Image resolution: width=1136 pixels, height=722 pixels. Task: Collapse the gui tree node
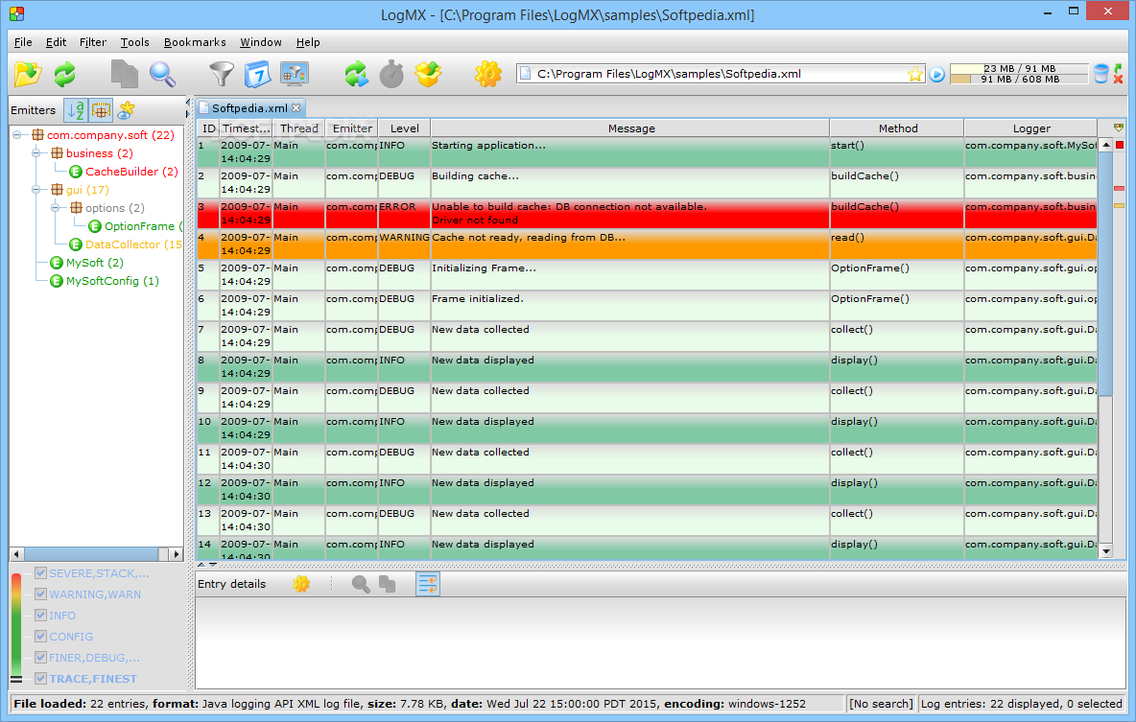click(x=36, y=189)
